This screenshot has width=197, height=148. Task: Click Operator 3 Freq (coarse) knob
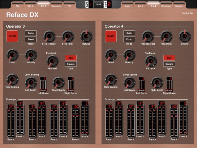pyautogui.click(x=49, y=36)
